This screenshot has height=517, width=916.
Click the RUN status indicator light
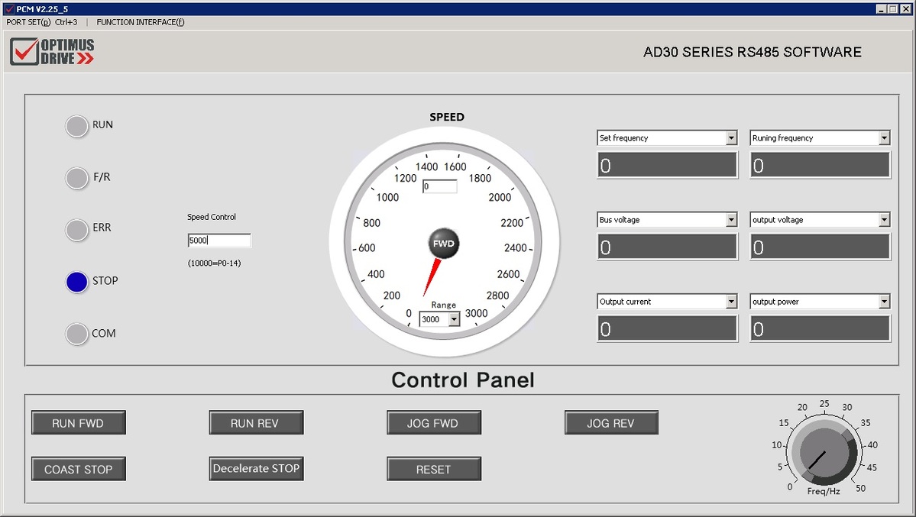76,126
